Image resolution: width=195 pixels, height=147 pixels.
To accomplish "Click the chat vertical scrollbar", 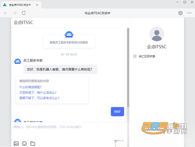I will 128,68.
